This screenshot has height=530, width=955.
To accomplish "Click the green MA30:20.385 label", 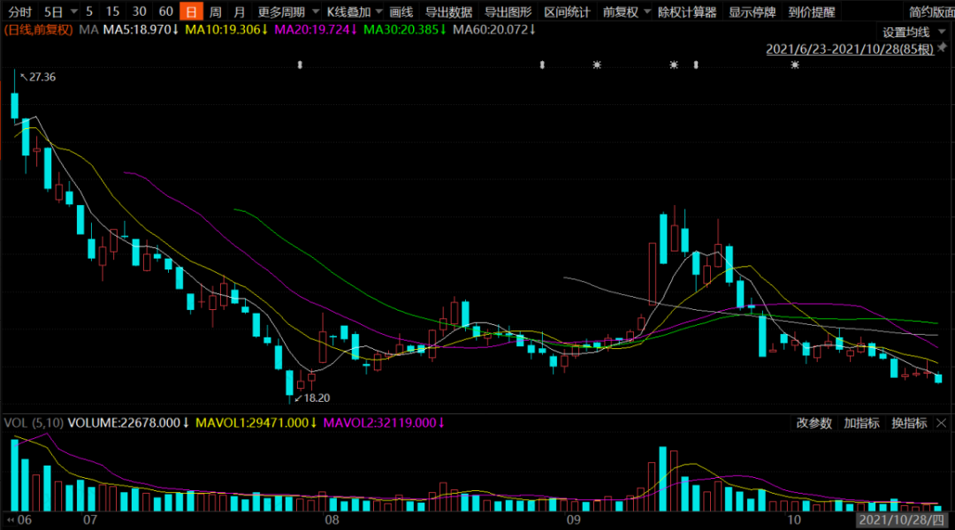I will pyautogui.click(x=405, y=29).
